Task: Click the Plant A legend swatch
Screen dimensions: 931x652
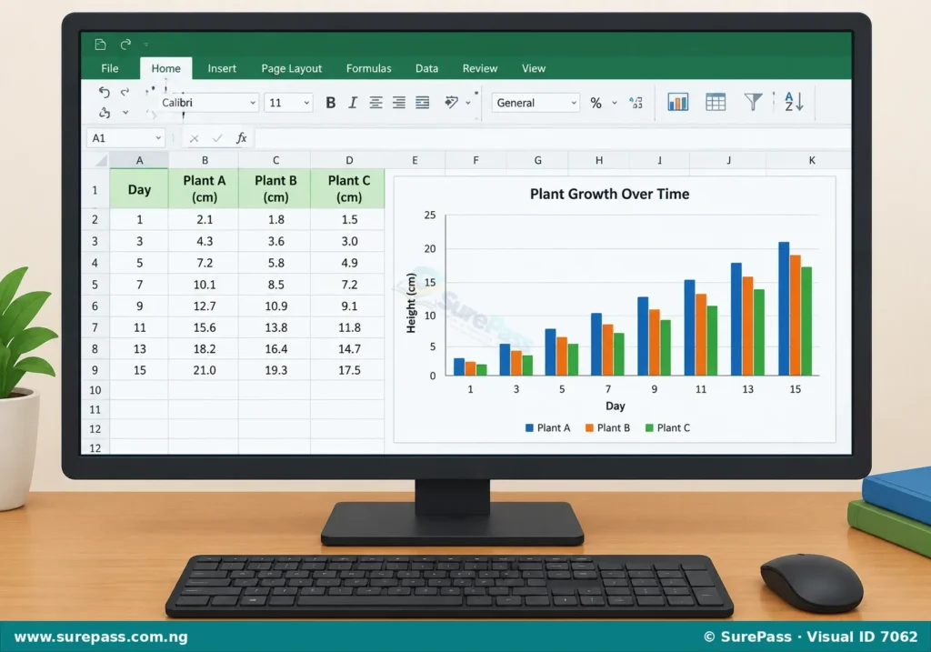Action: 530,427
